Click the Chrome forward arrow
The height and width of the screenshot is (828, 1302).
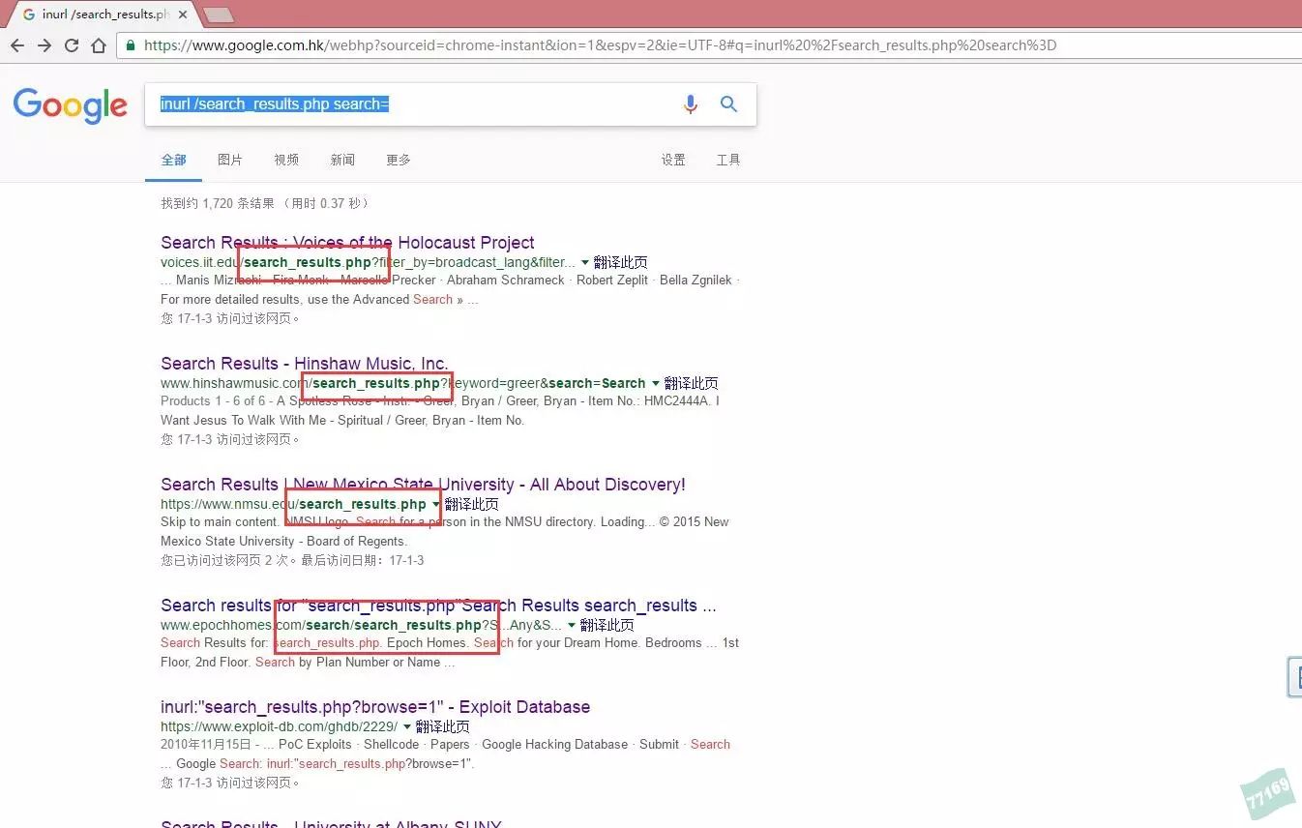pyautogui.click(x=44, y=45)
